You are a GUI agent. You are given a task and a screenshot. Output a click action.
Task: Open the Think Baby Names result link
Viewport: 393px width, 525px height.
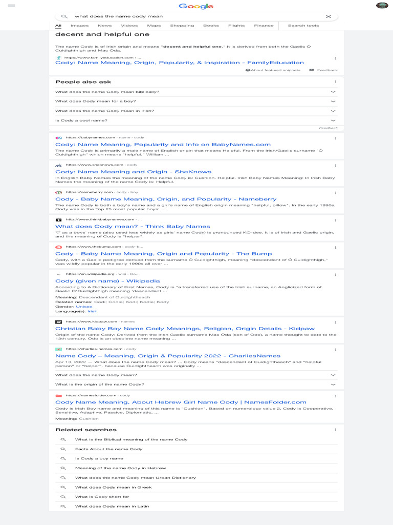(133, 226)
